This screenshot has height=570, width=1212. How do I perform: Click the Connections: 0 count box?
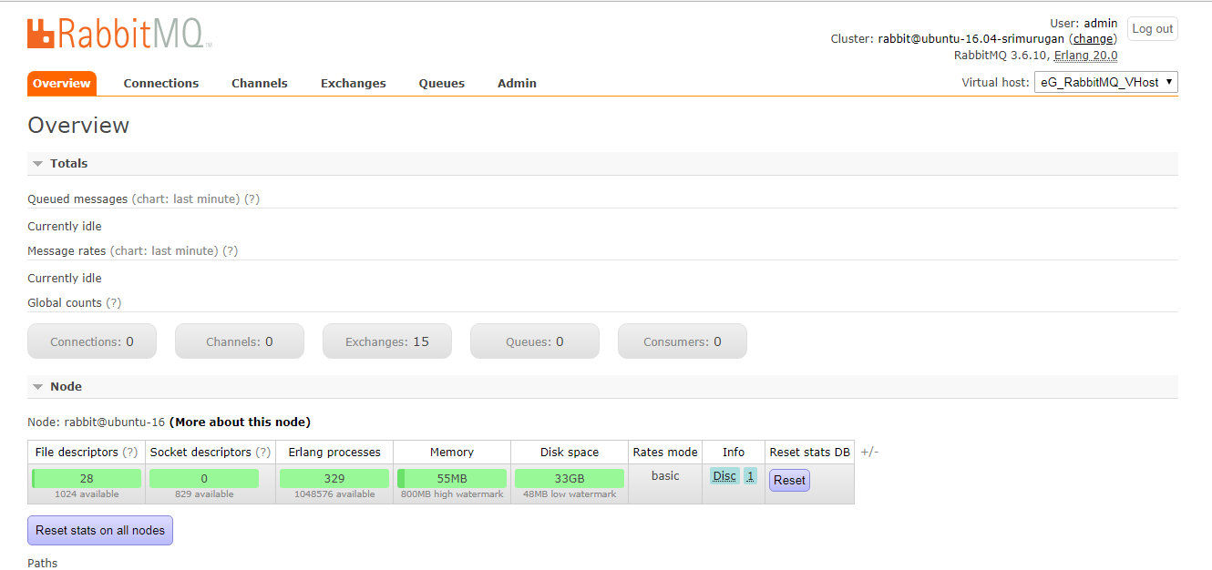(x=92, y=341)
